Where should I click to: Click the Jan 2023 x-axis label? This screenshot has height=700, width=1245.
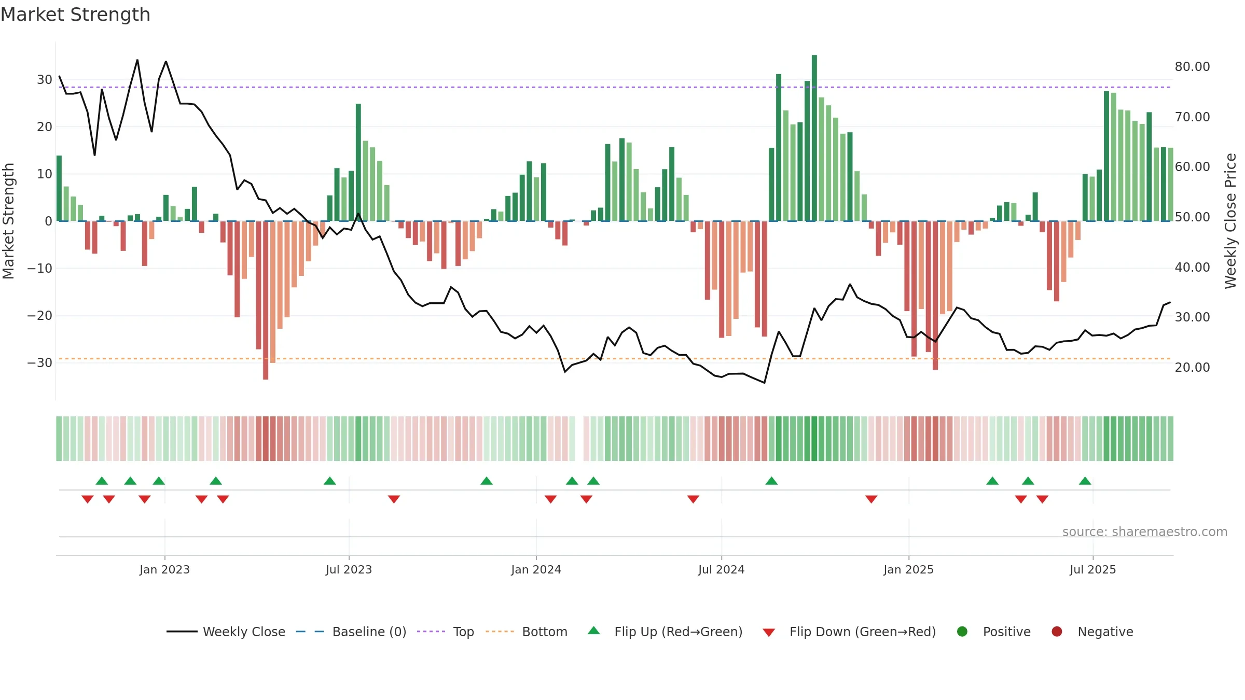(x=164, y=569)
